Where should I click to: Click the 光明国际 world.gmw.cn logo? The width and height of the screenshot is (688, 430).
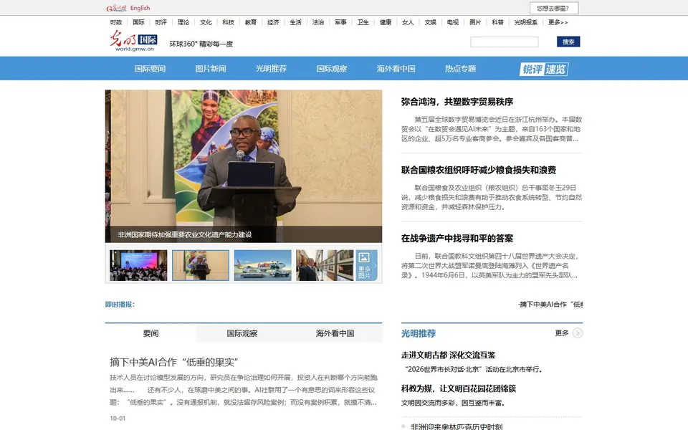pyautogui.click(x=134, y=41)
